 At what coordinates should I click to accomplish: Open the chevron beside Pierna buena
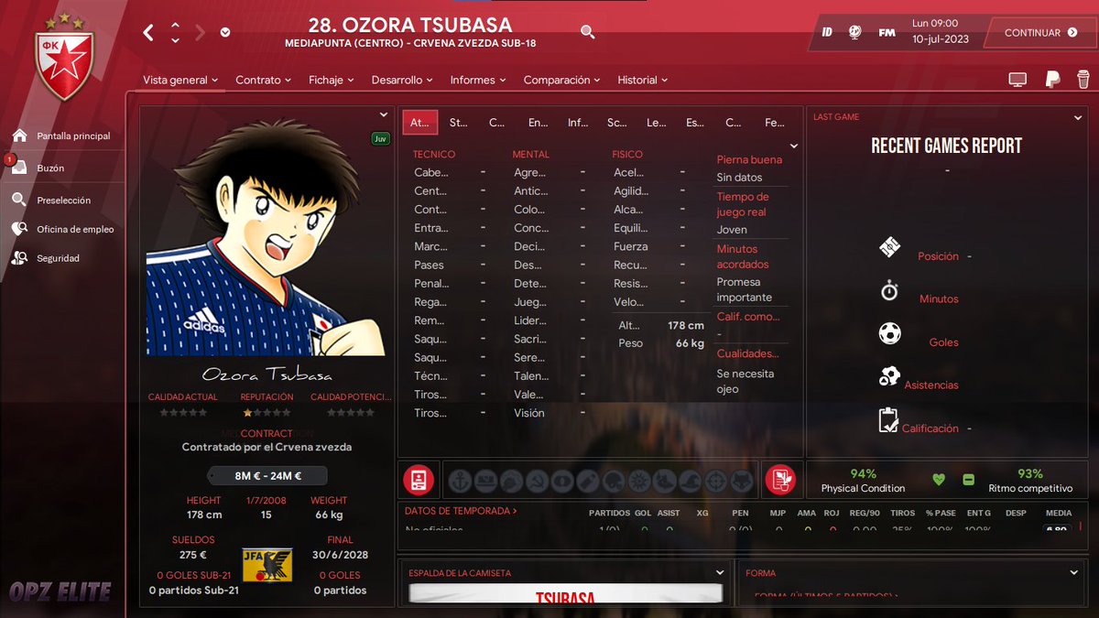coord(794,146)
